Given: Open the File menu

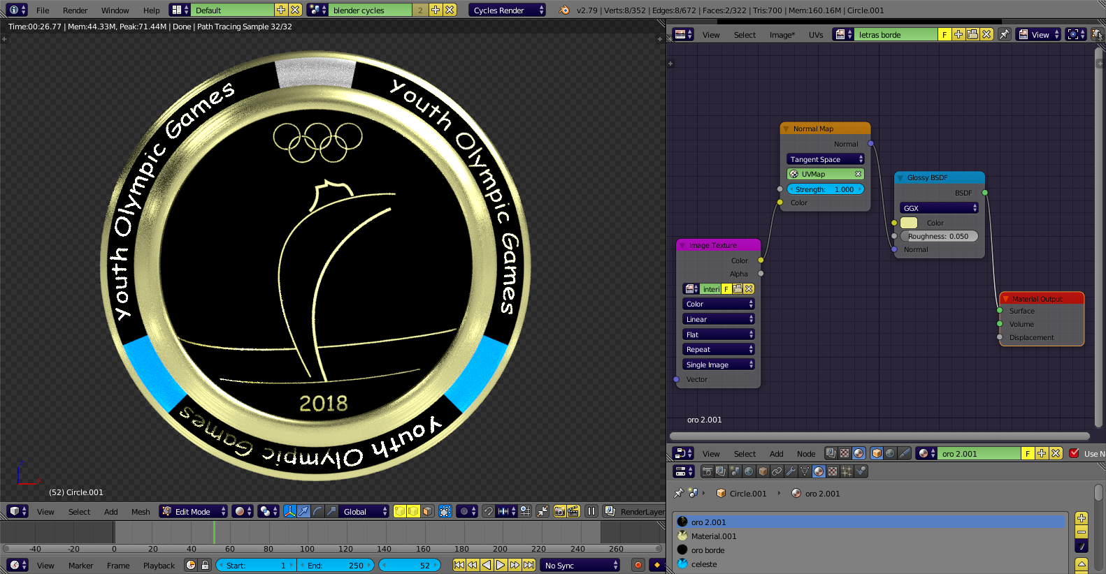Looking at the screenshot, I should pos(43,10).
